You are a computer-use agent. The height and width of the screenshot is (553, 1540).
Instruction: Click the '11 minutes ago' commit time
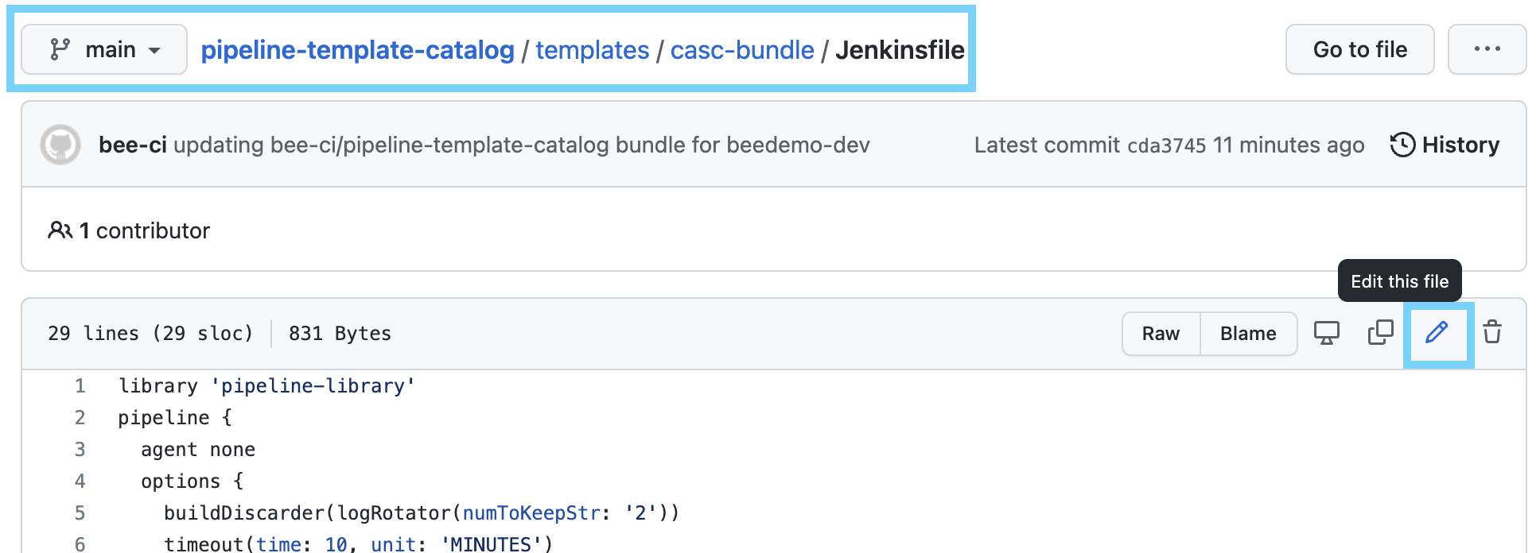pos(1289,145)
